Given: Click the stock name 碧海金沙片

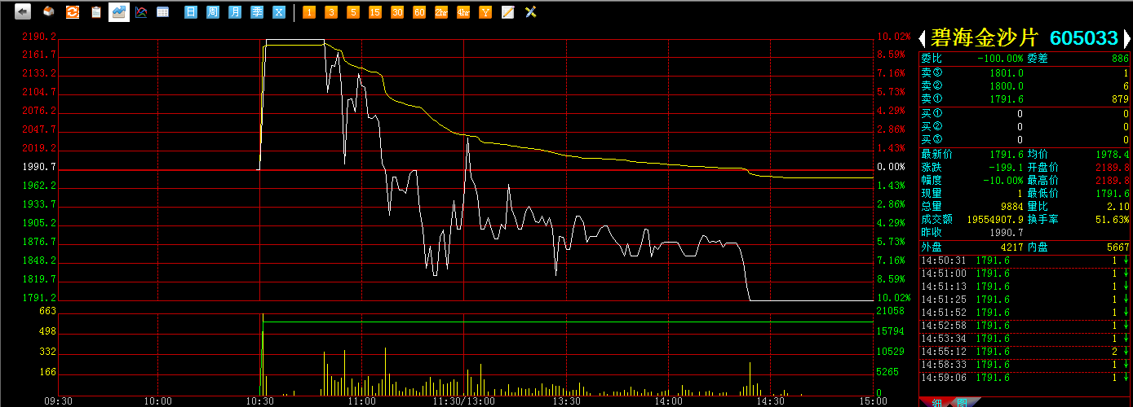Looking at the screenshot, I should pos(985,37).
